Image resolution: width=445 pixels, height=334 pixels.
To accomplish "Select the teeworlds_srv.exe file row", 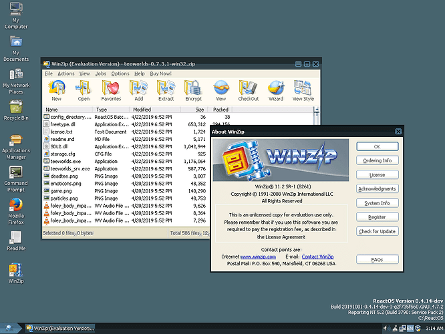I will click(126, 168).
